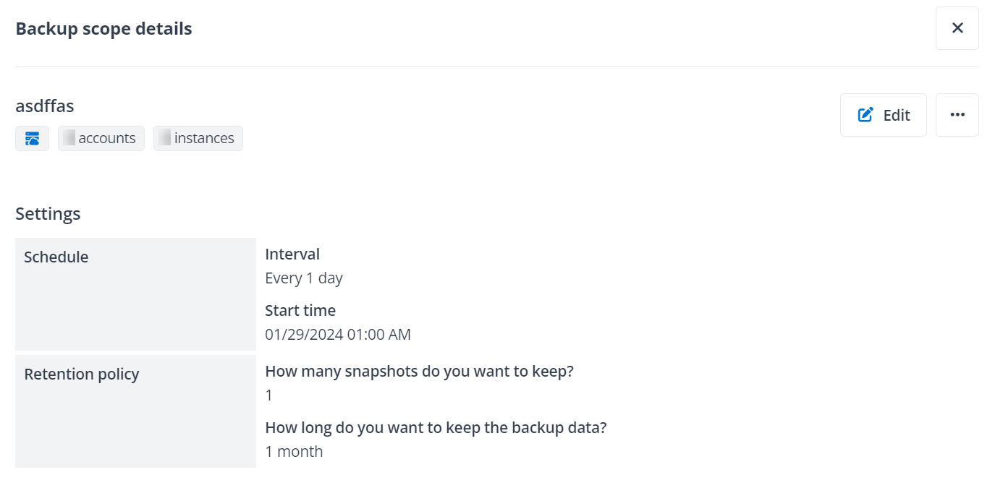Image resolution: width=1003 pixels, height=501 pixels.
Task: Select the instances tag
Action: 198,138
